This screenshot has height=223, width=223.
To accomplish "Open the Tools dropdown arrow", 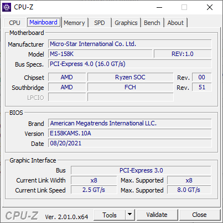I will click(x=130, y=215).
